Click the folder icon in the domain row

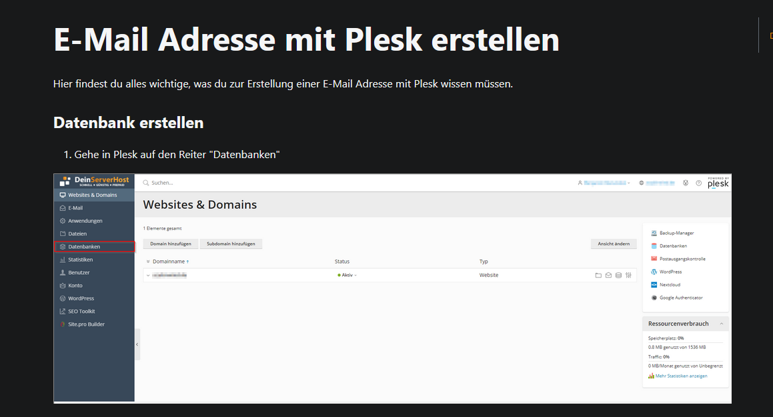tap(598, 275)
